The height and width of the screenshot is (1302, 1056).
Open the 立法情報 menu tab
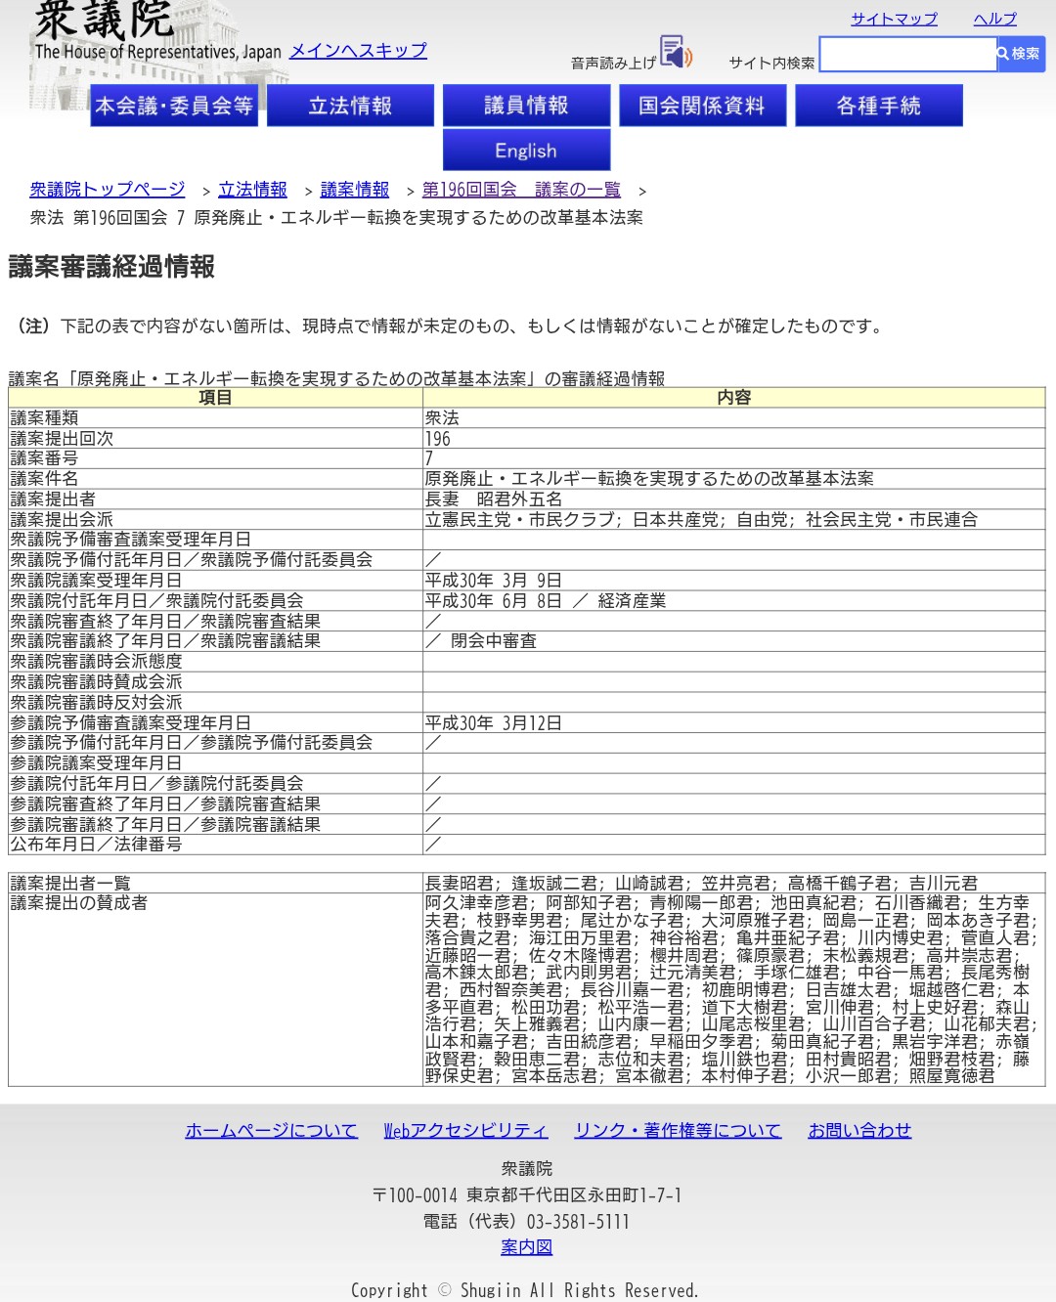(x=350, y=106)
